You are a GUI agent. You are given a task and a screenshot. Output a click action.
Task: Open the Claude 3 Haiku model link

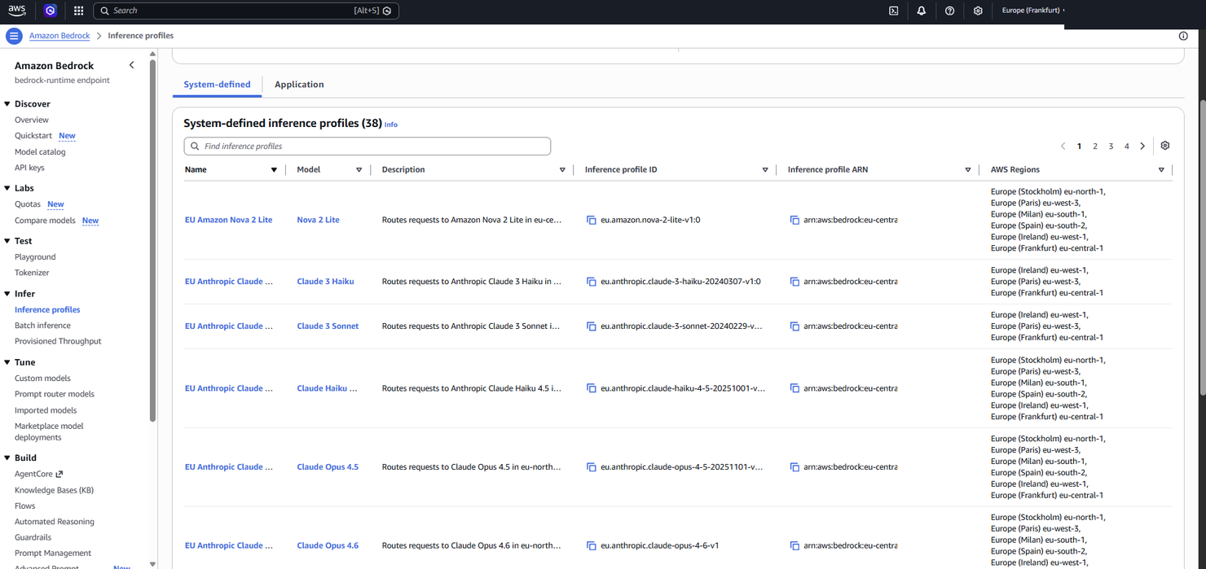click(325, 282)
